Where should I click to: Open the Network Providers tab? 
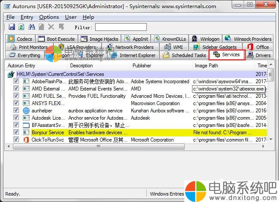(130, 47)
